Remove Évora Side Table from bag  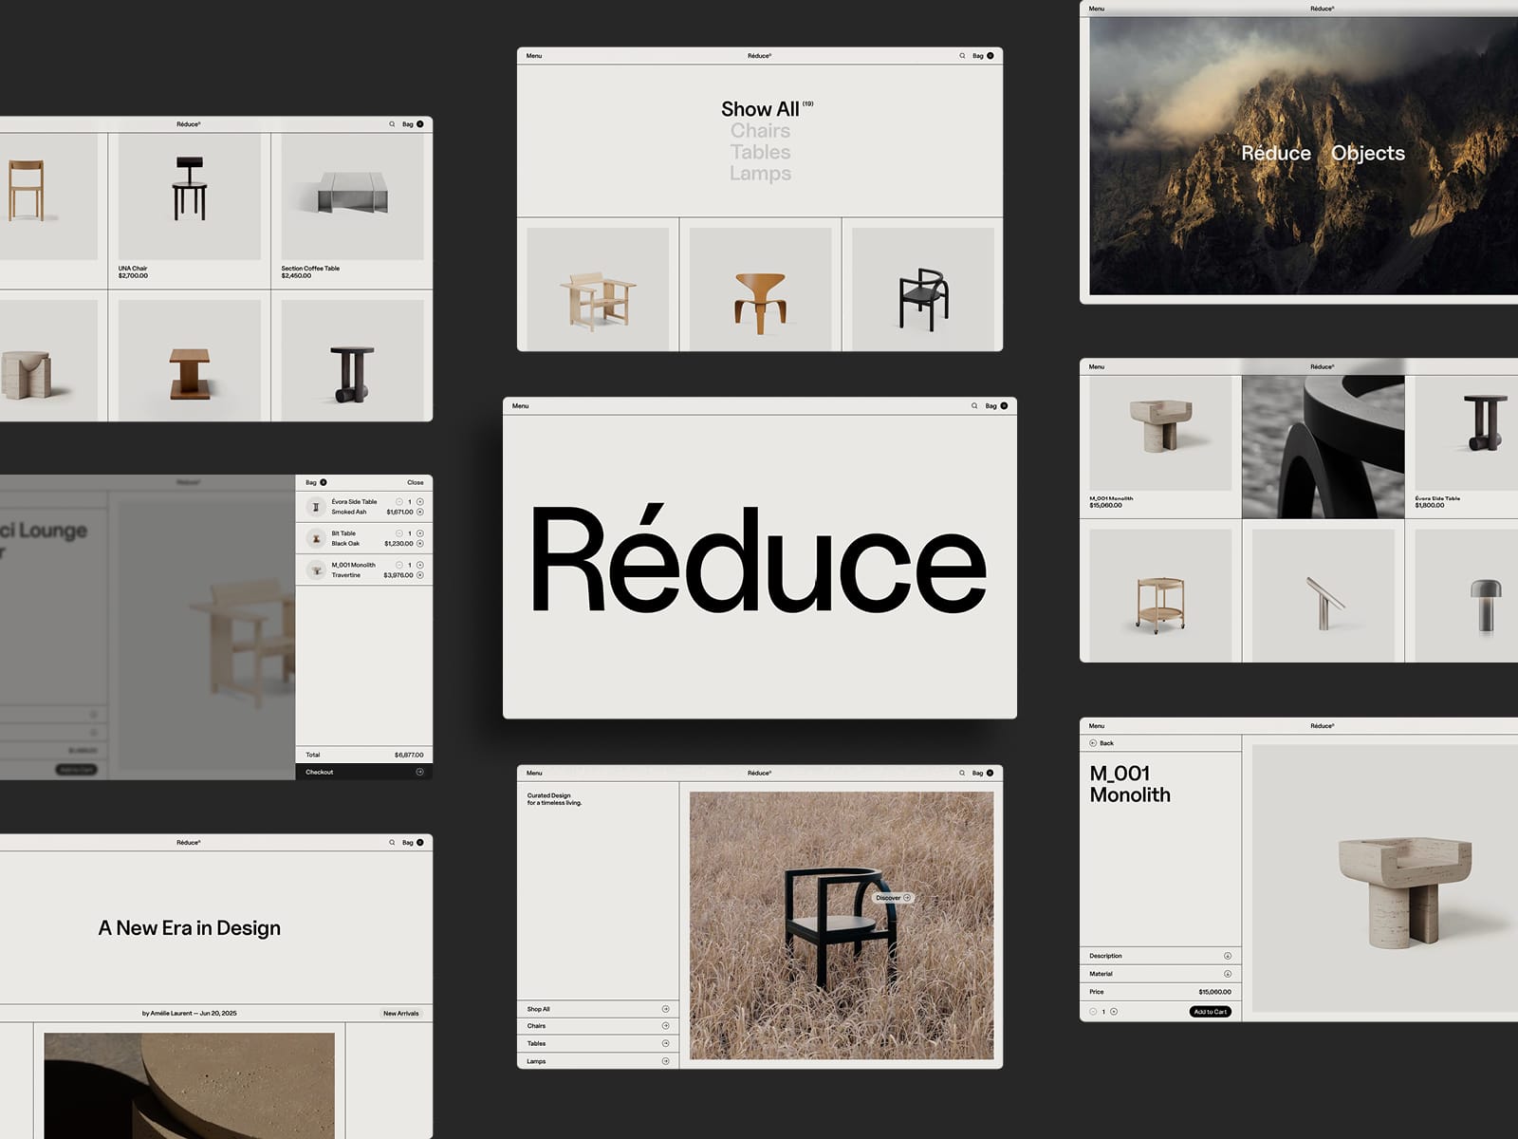[x=420, y=512]
